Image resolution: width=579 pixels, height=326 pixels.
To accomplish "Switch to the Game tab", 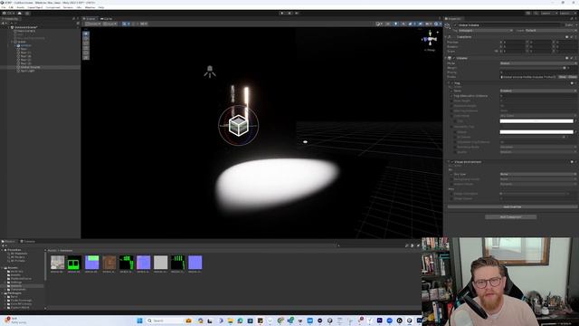I will point(107,18).
